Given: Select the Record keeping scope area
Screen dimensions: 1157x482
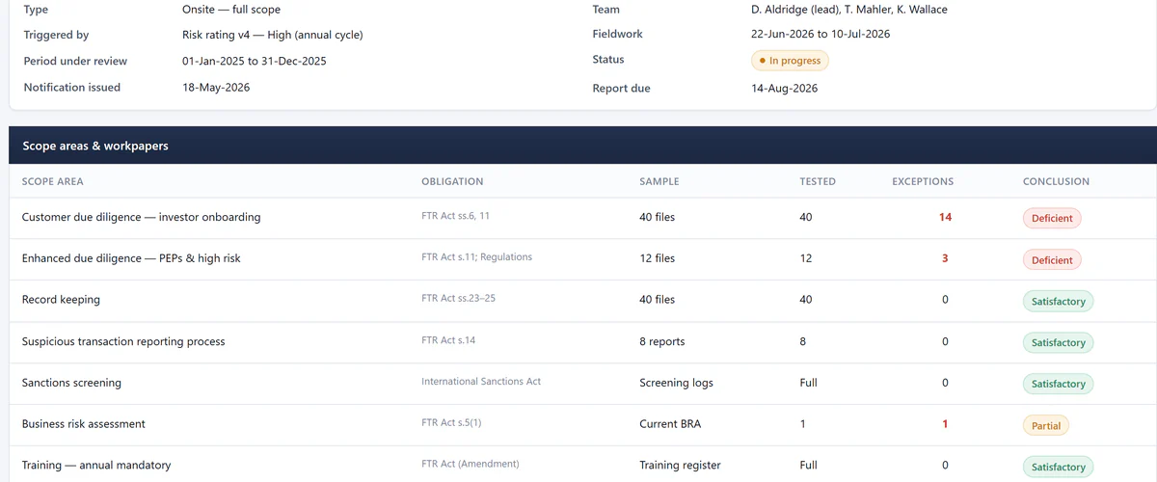Looking at the screenshot, I should coord(582,301).
